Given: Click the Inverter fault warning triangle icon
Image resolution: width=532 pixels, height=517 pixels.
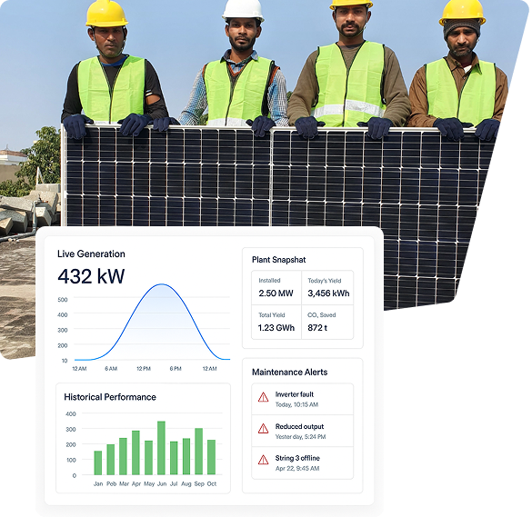Looking at the screenshot, I should pos(264,397).
